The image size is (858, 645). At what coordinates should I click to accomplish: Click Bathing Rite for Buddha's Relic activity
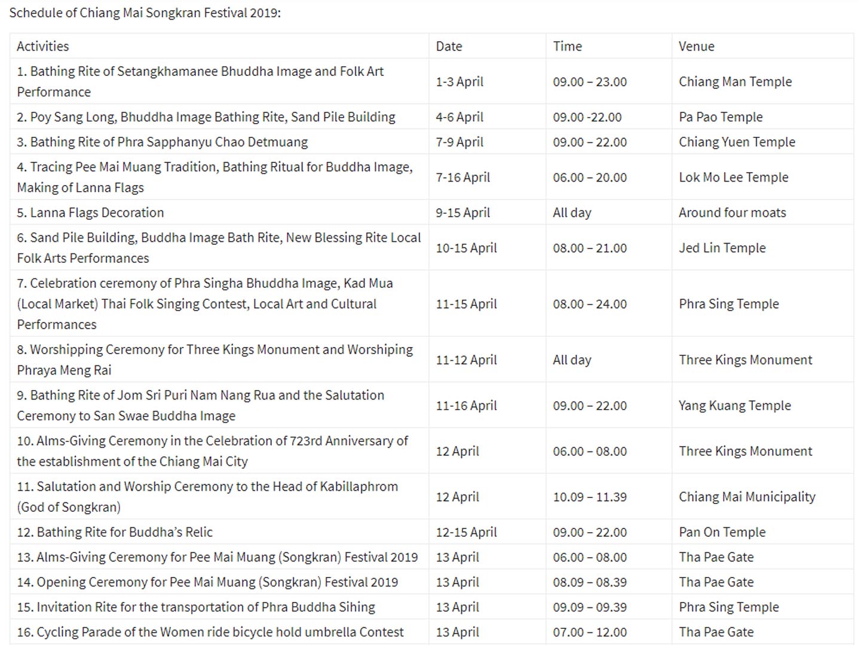[x=115, y=532]
